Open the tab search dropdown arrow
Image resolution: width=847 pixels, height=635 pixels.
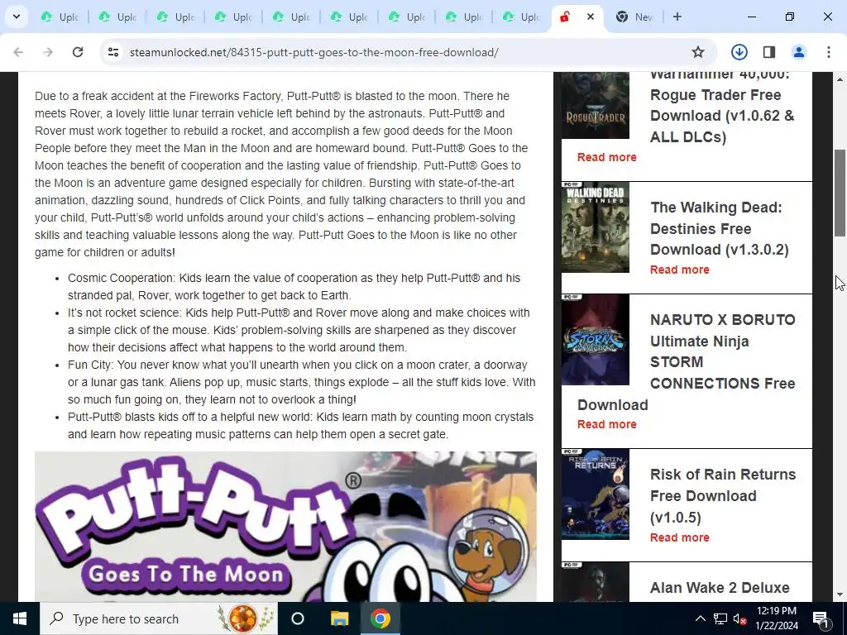point(17,17)
